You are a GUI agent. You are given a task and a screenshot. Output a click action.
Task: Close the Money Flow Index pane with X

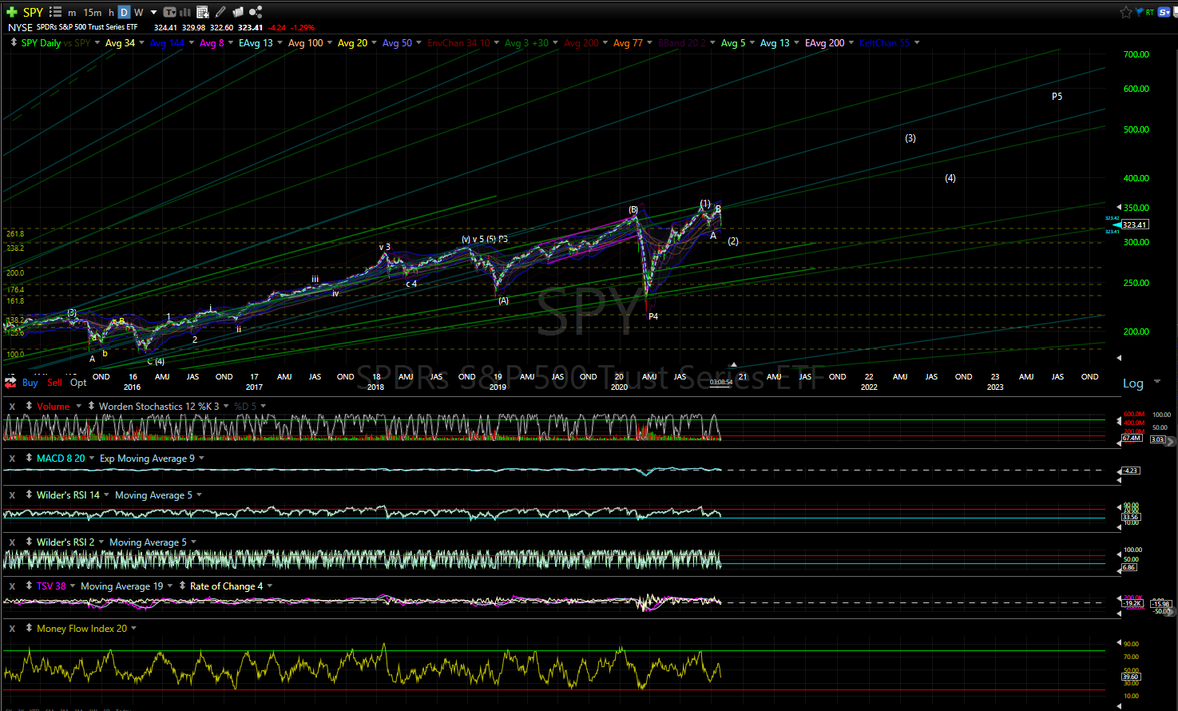pos(12,629)
